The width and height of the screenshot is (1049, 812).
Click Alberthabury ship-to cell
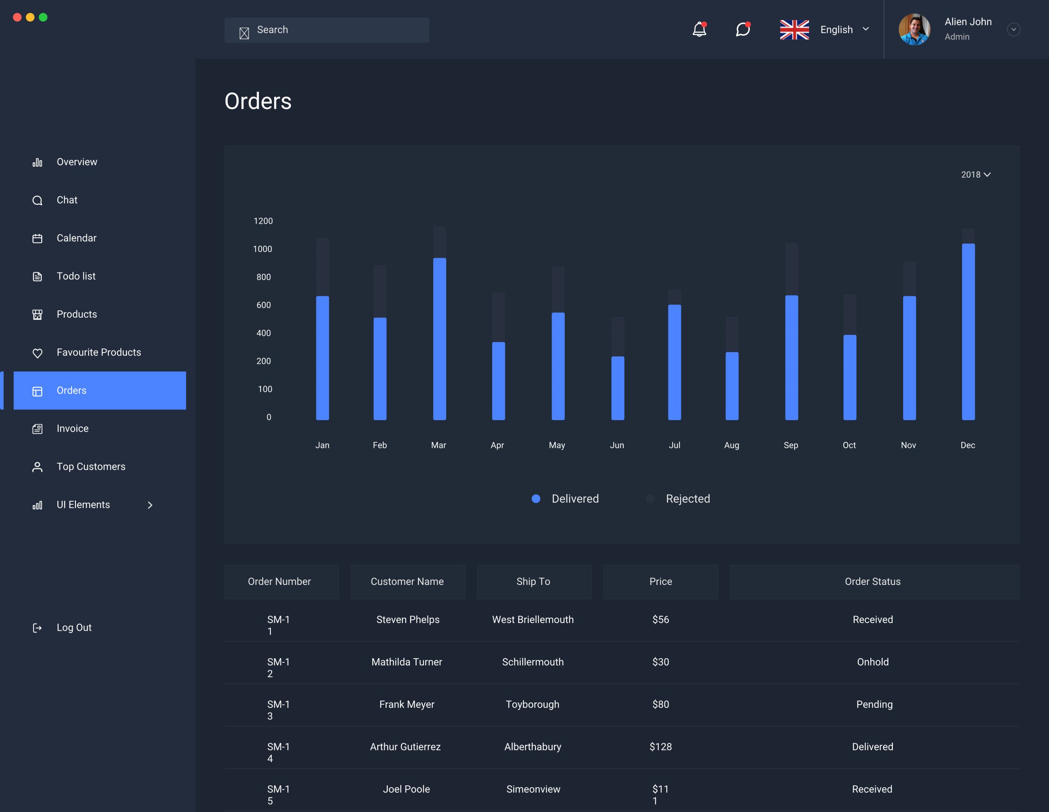pyautogui.click(x=533, y=747)
